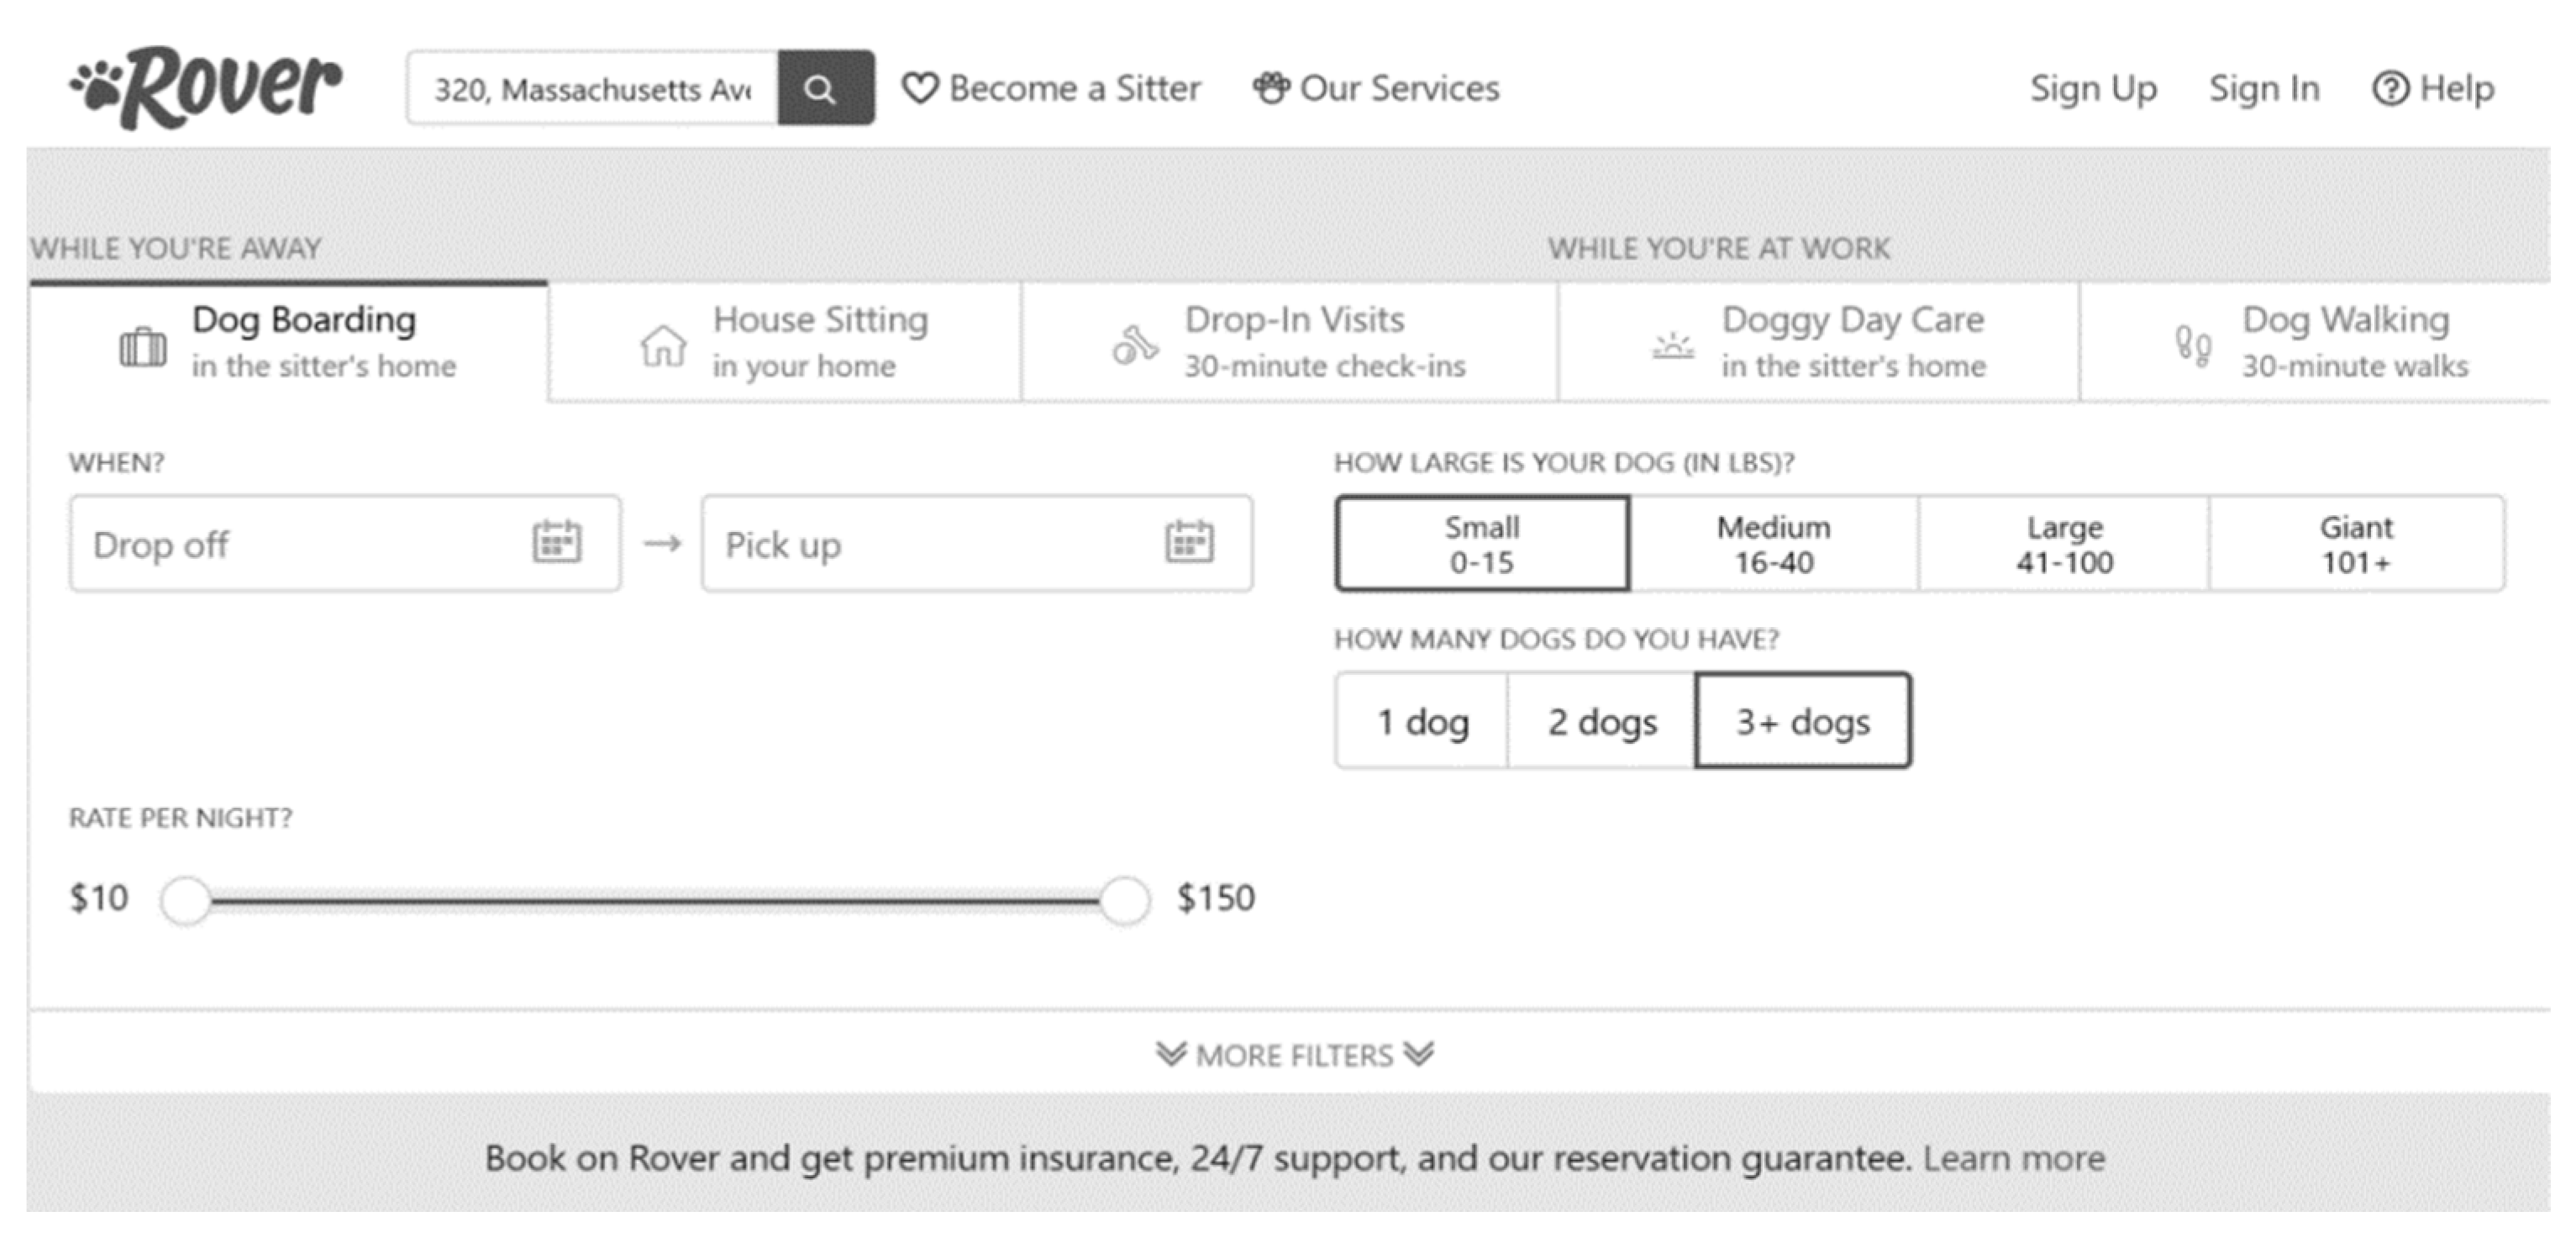Click the suitcase Dog Boarding icon
Viewport: 2576px width, 1238px height.
(143, 347)
